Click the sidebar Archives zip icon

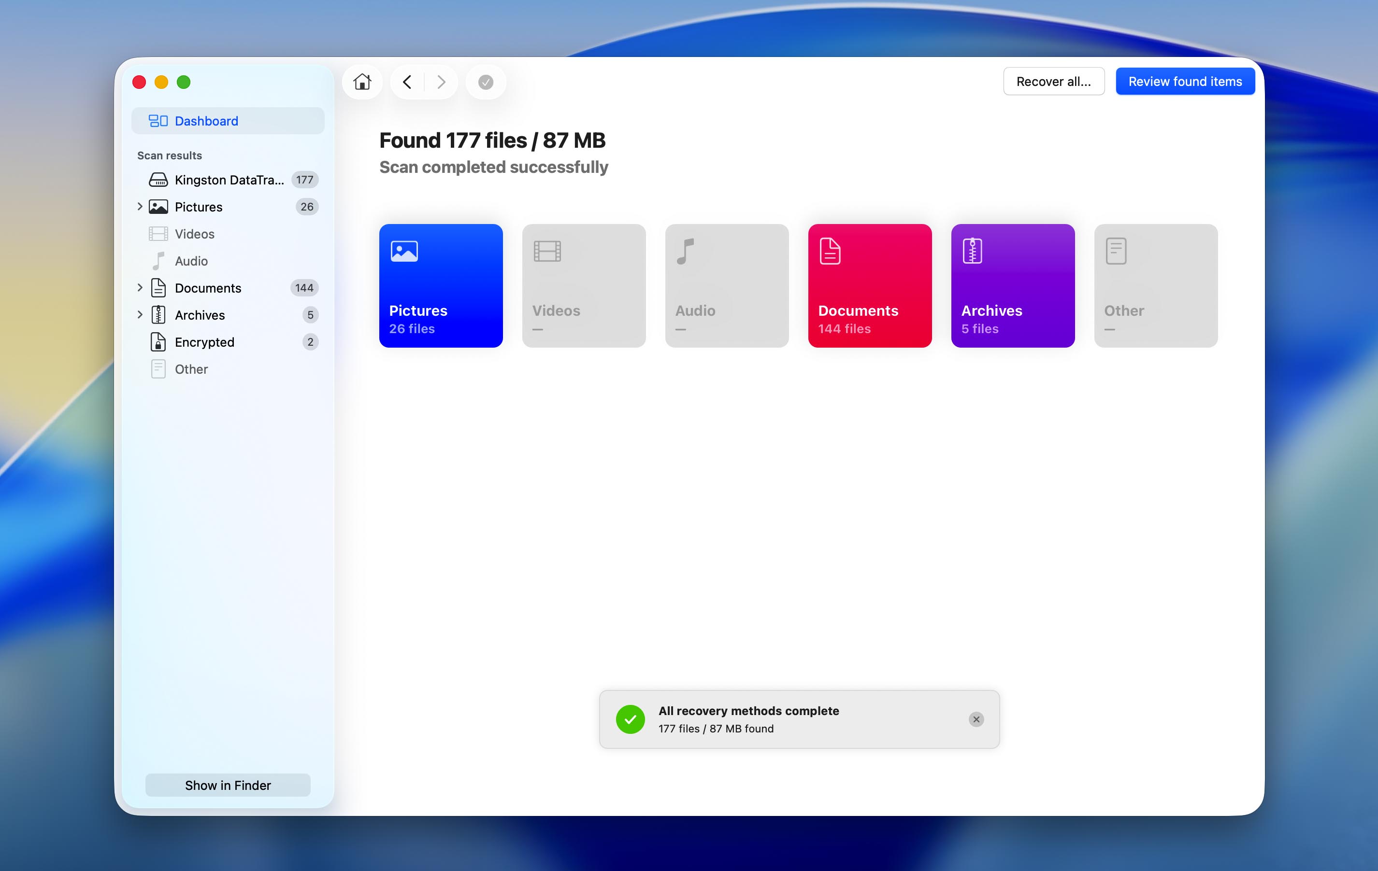158,314
